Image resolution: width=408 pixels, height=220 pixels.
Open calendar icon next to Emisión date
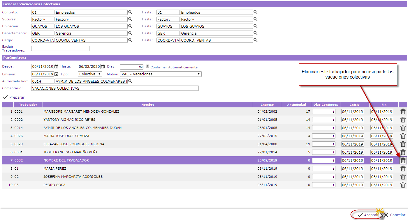pyautogui.click(x=56, y=74)
